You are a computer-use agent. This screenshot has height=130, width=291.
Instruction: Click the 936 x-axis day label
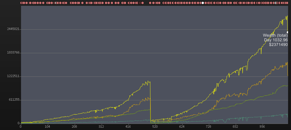coord(262,127)
